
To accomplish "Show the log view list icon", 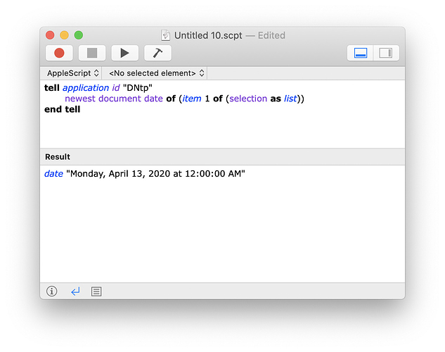I will pyautogui.click(x=96, y=291).
